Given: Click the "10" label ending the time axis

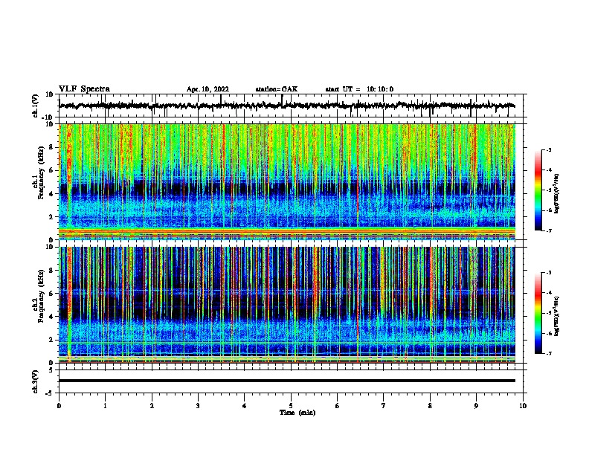Looking at the screenshot, I should (523, 406).
